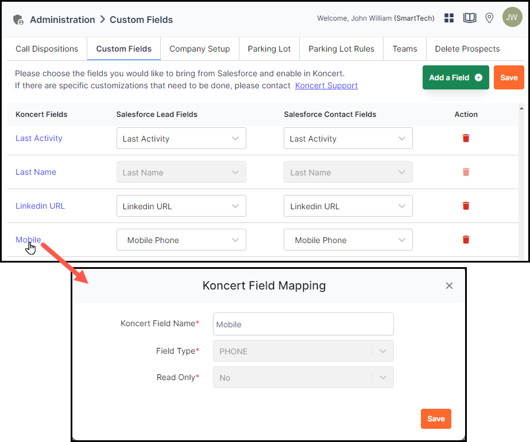The height and width of the screenshot is (442, 530).
Task: Save the custom fields list
Action: pos(509,77)
